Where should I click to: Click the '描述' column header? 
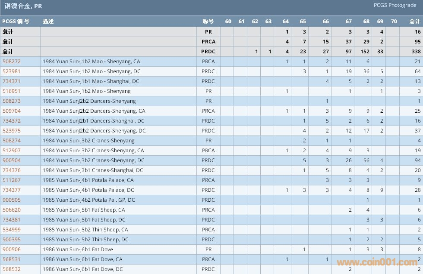(48, 22)
